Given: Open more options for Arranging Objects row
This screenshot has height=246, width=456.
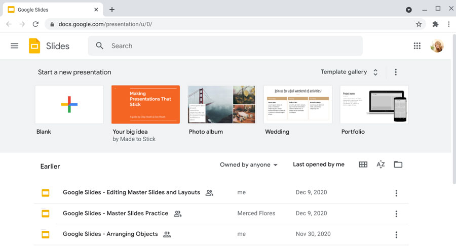Looking at the screenshot, I should (396, 235).
